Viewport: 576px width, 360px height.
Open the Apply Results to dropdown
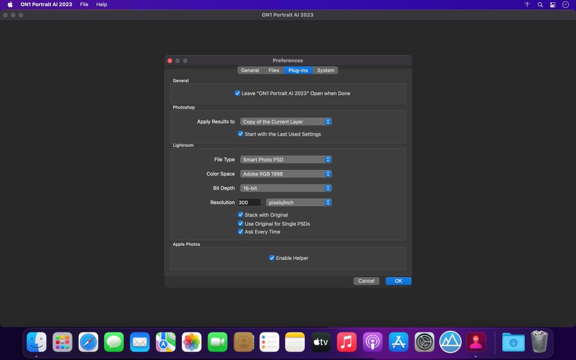pos(286,121)
